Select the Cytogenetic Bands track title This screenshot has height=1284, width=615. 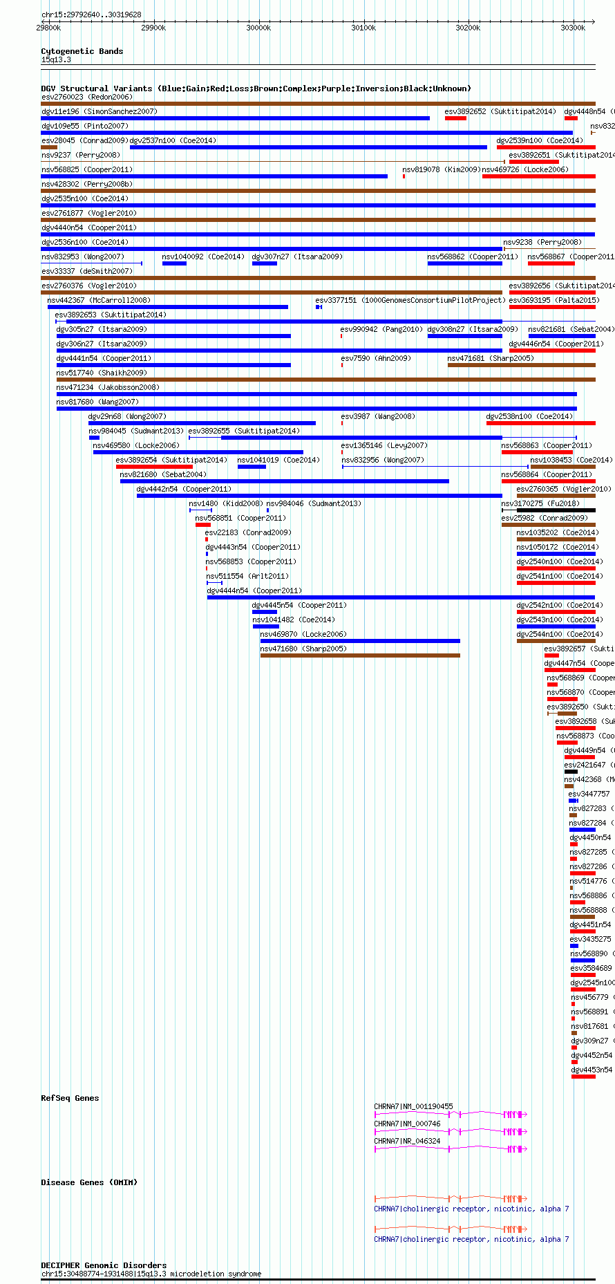82,51
